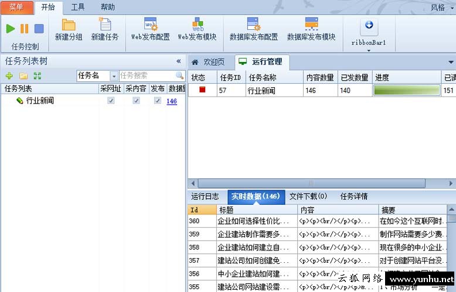The width and height of the screenshot is (456, 292).
Task: Sort data by 内容 column header
Action: click(x=338, y=210)
